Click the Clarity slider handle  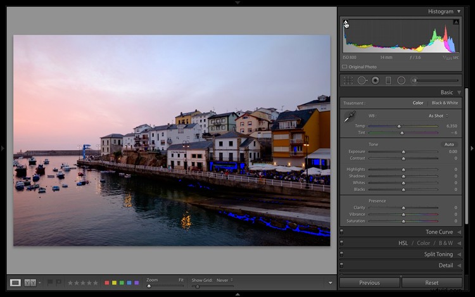[403, 208]
